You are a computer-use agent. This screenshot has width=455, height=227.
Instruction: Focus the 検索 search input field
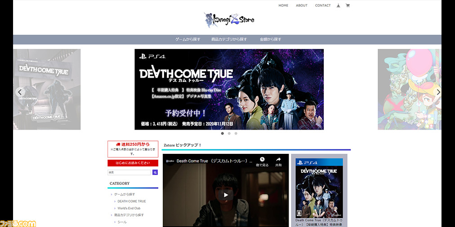tap(129, 172)
